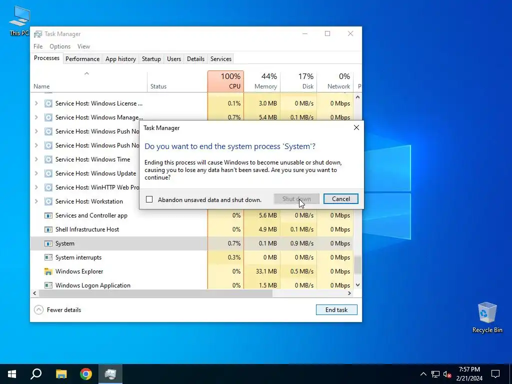This screenshot has width=512, height=384.
Task: Expand Service Host: Windows Update group
Action: coord(36,173)
